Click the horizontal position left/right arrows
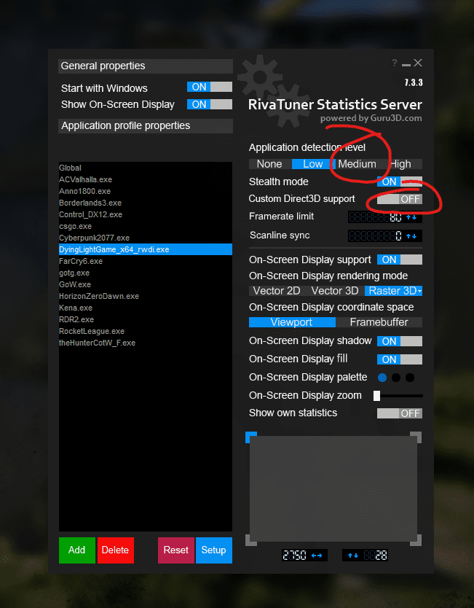 click(x=317, y=556)
